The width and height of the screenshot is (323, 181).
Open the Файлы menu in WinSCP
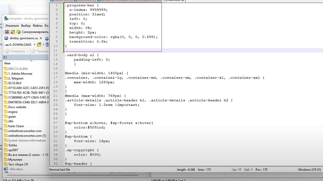[x=38, y=26]
